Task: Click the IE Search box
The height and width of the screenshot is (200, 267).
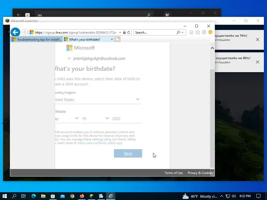Action: (155, 32)
